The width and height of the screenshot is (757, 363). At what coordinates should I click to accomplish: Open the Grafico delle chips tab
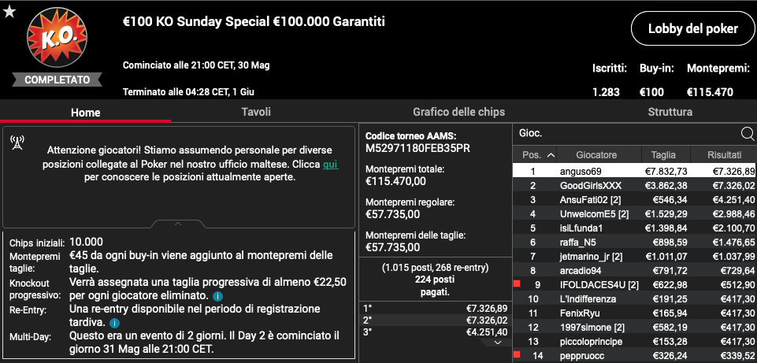click(458, 112)
